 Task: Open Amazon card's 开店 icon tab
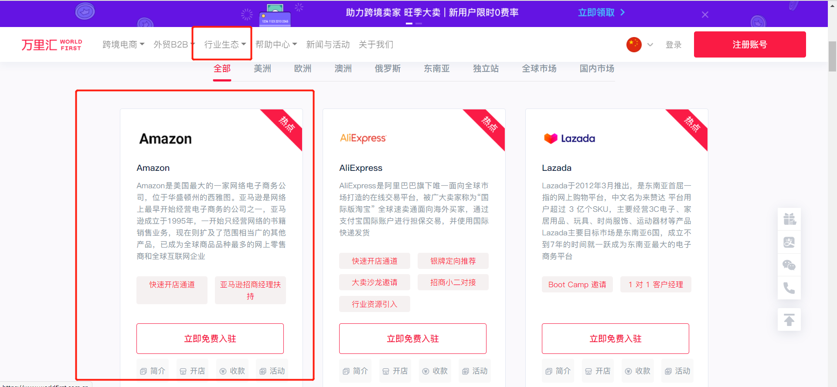pos(192,371)
